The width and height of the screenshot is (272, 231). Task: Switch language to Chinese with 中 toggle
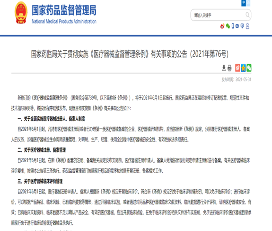[244, 3]
